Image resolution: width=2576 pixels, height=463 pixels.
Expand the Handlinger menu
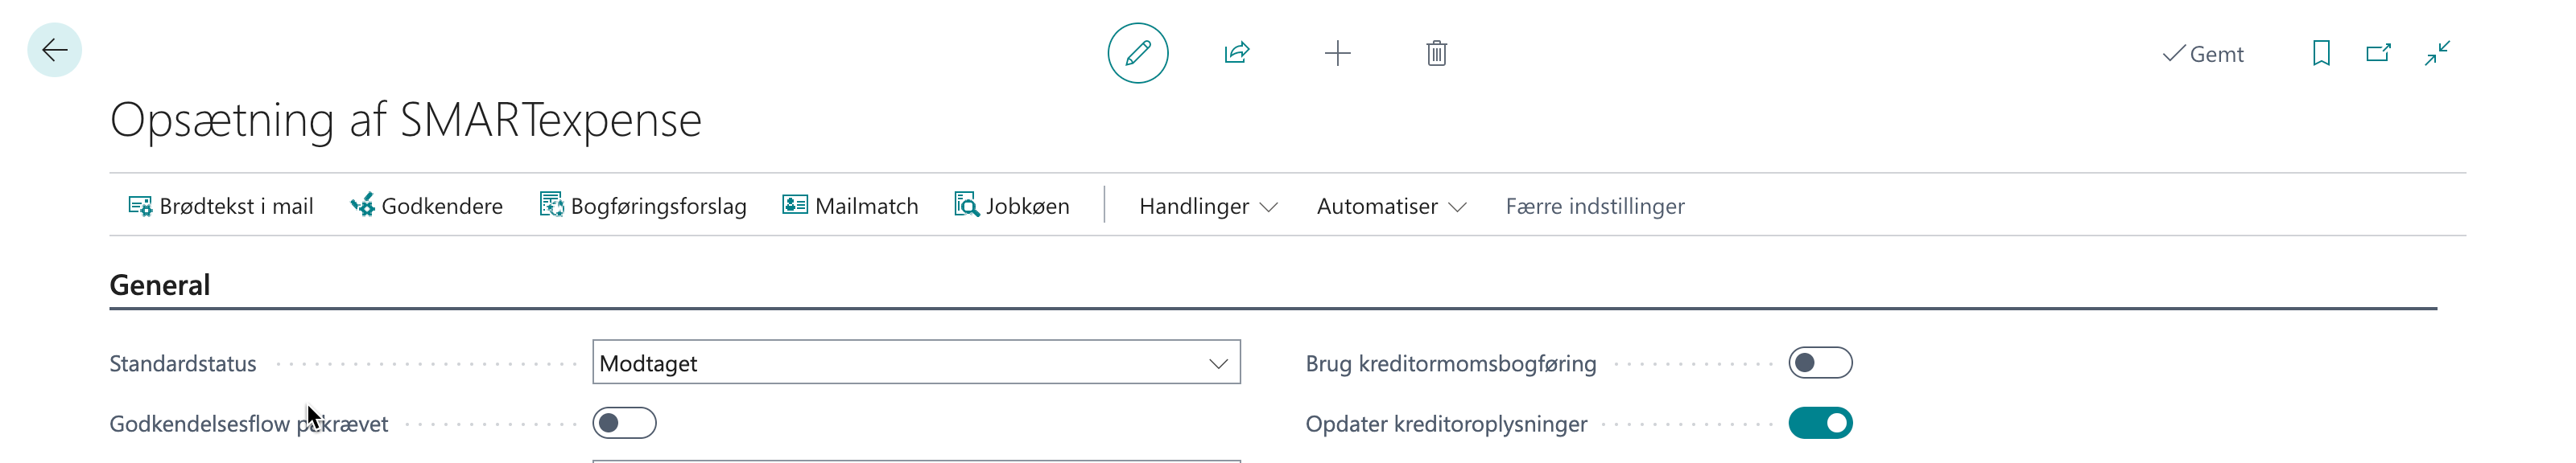pyautogui.click(x=1208, y=206)
